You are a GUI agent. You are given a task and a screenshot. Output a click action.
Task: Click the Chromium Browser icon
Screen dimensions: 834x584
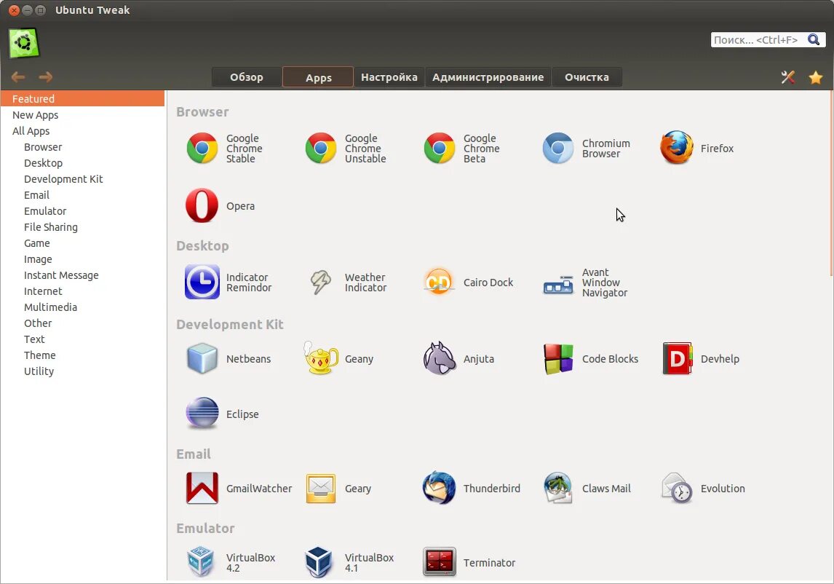click(x=558, y=148)
